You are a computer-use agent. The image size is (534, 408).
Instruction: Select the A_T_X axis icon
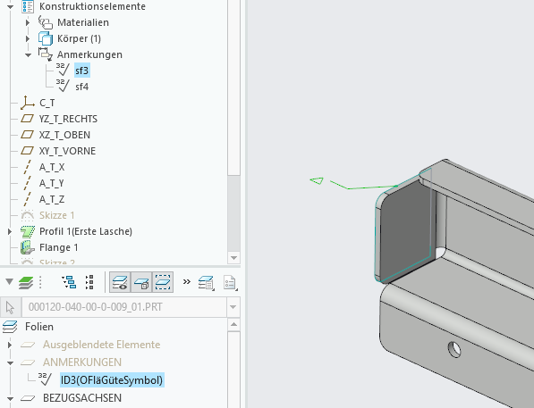click(x=27, y=167)
